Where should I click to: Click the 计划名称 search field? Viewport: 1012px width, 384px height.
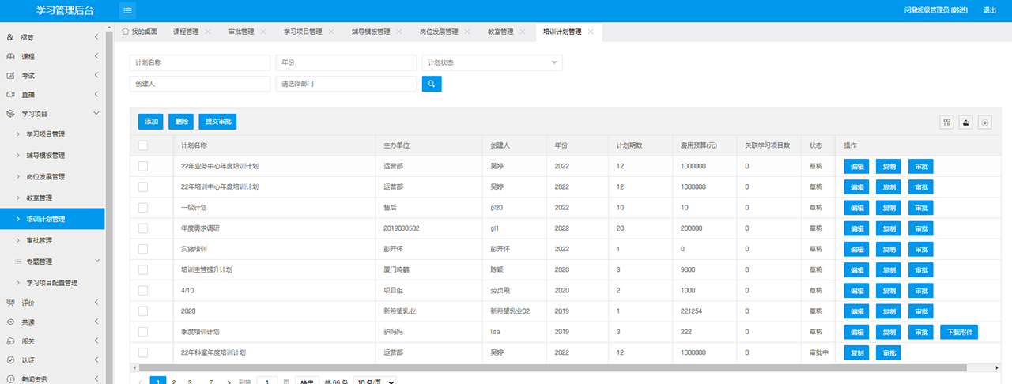[x=200, y=62]
